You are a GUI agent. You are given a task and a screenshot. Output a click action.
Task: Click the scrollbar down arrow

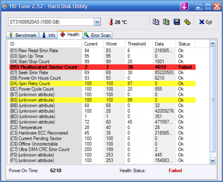[x=212, y=161]
